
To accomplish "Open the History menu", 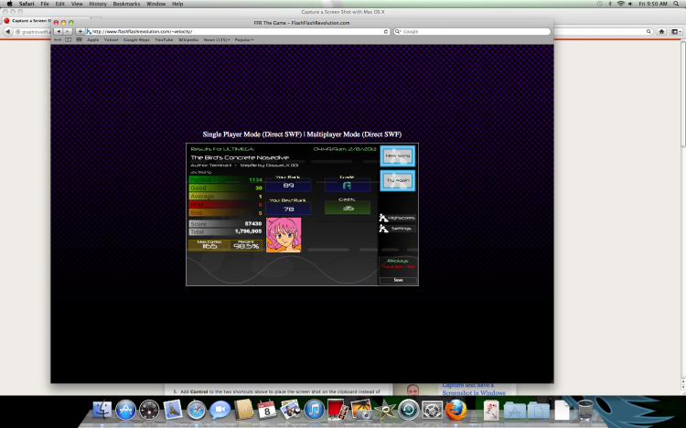I will point(98,4).
